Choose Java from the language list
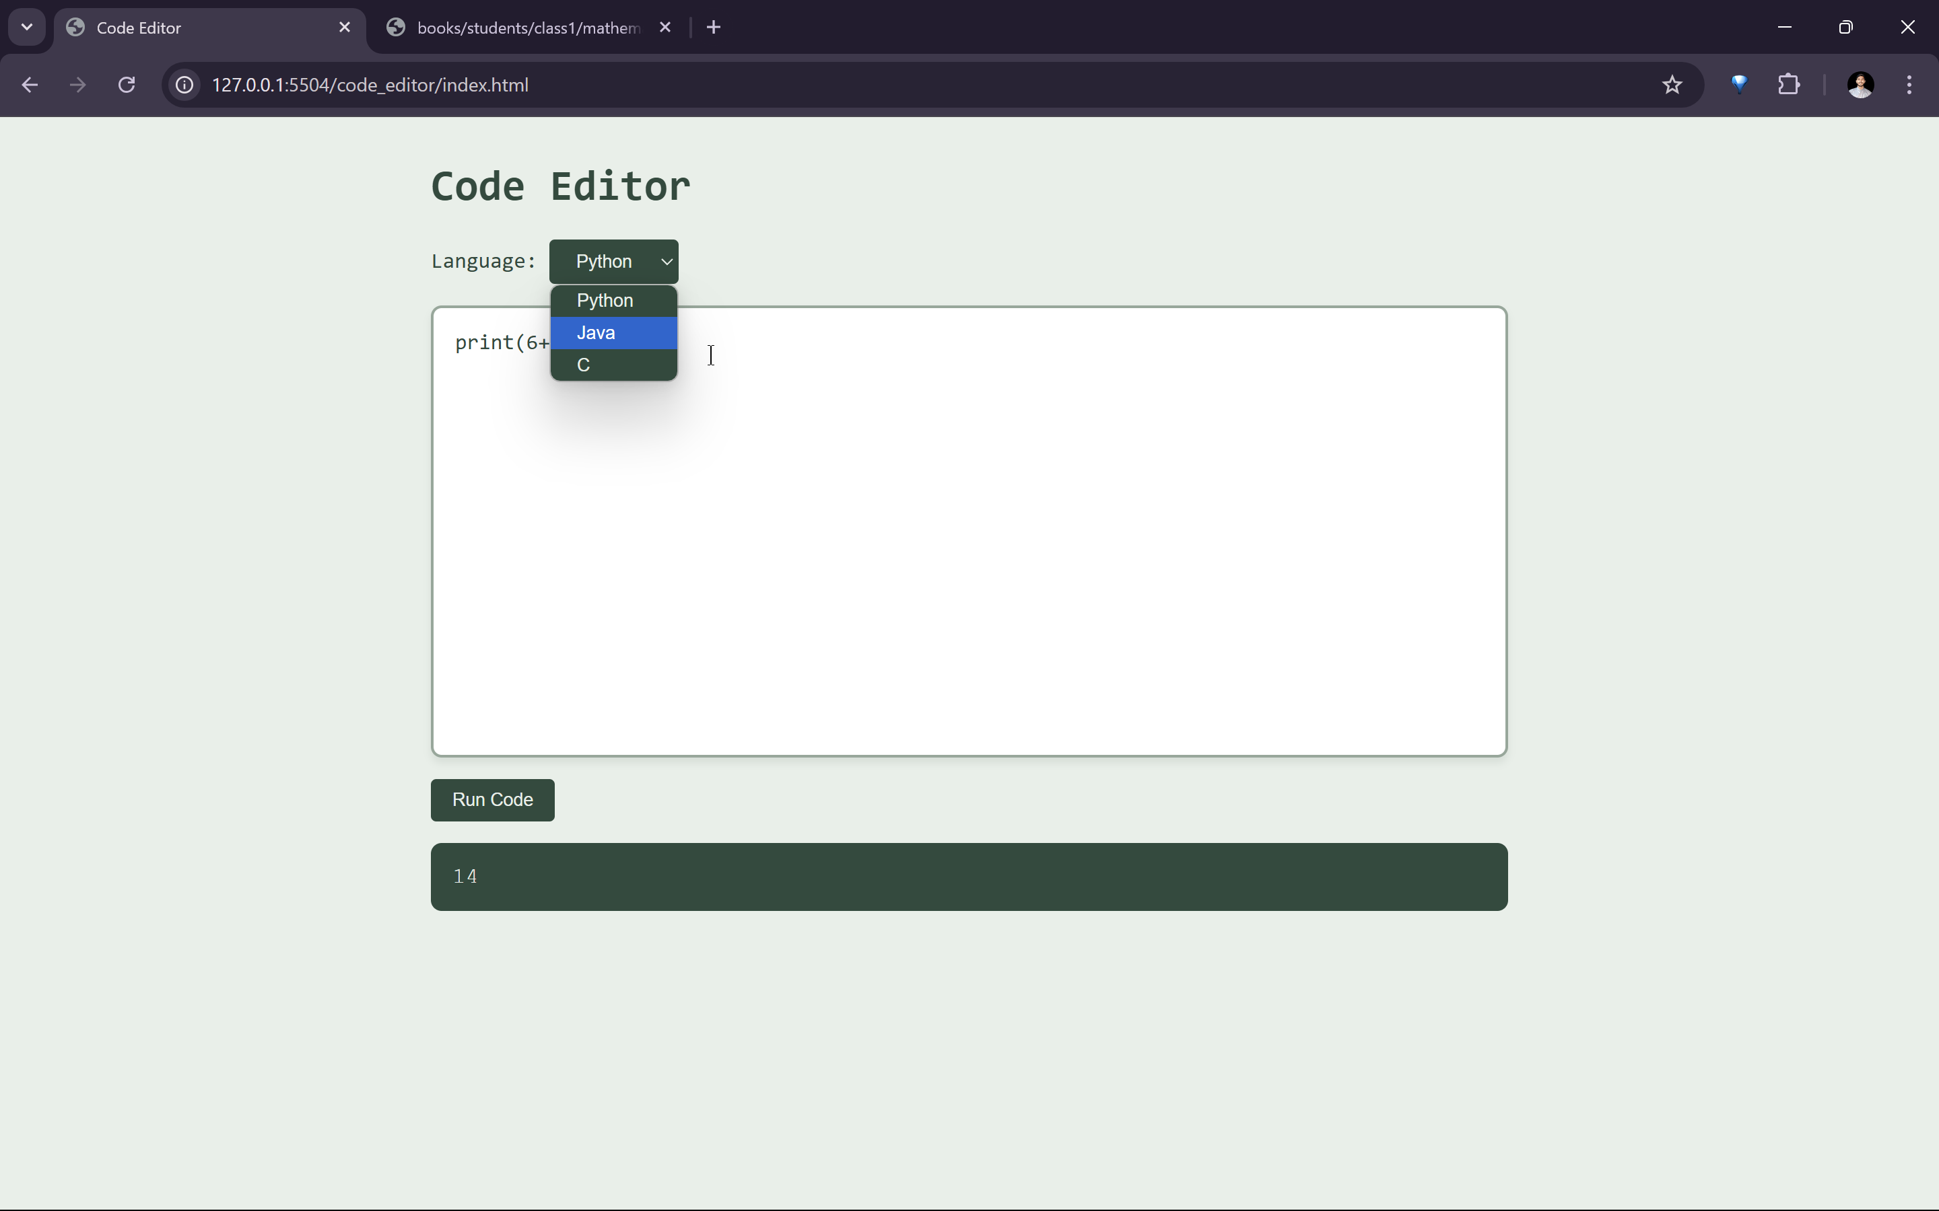The height and width of the screenshot is (1211, 1939). (x=614, y=333)
